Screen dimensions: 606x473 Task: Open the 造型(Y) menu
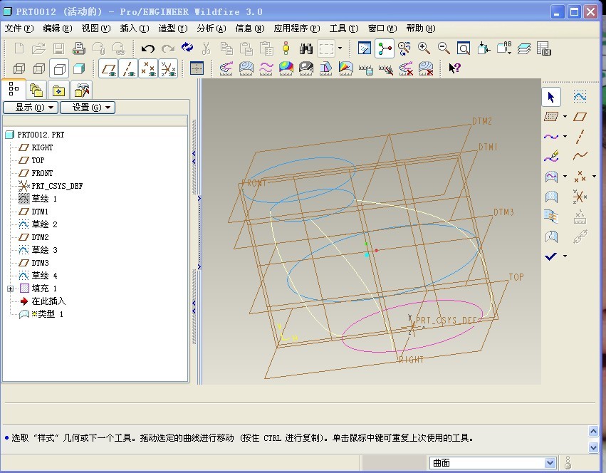pos(173,28)
